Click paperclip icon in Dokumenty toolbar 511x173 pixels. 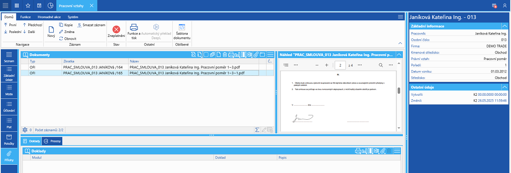pyautogui.click(x=256, y=55)
